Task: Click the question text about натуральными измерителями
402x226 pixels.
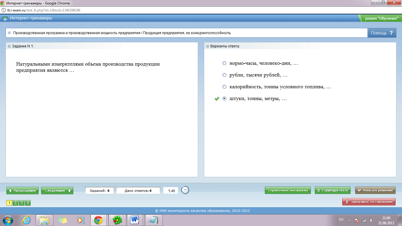Action: point(88,67)
